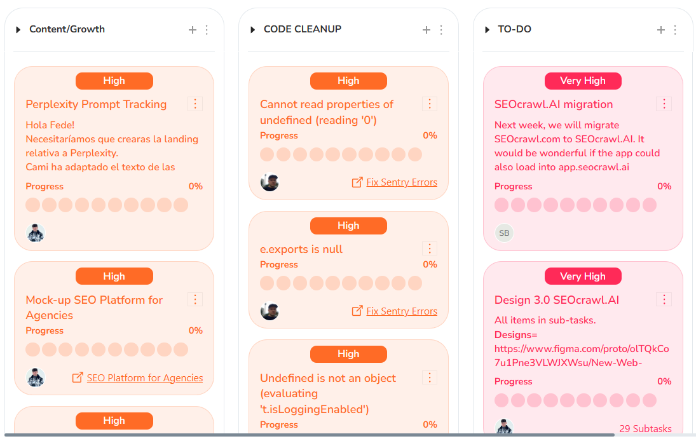The image size is (696, 441).
Task: Add a new card to CODE CLEANUP column
Action: (x=426, y=29)
